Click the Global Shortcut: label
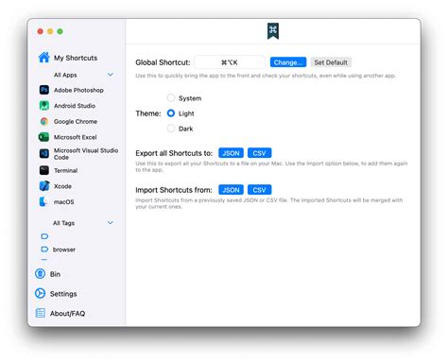Screen dimensions: 448x363 [163, 62]
